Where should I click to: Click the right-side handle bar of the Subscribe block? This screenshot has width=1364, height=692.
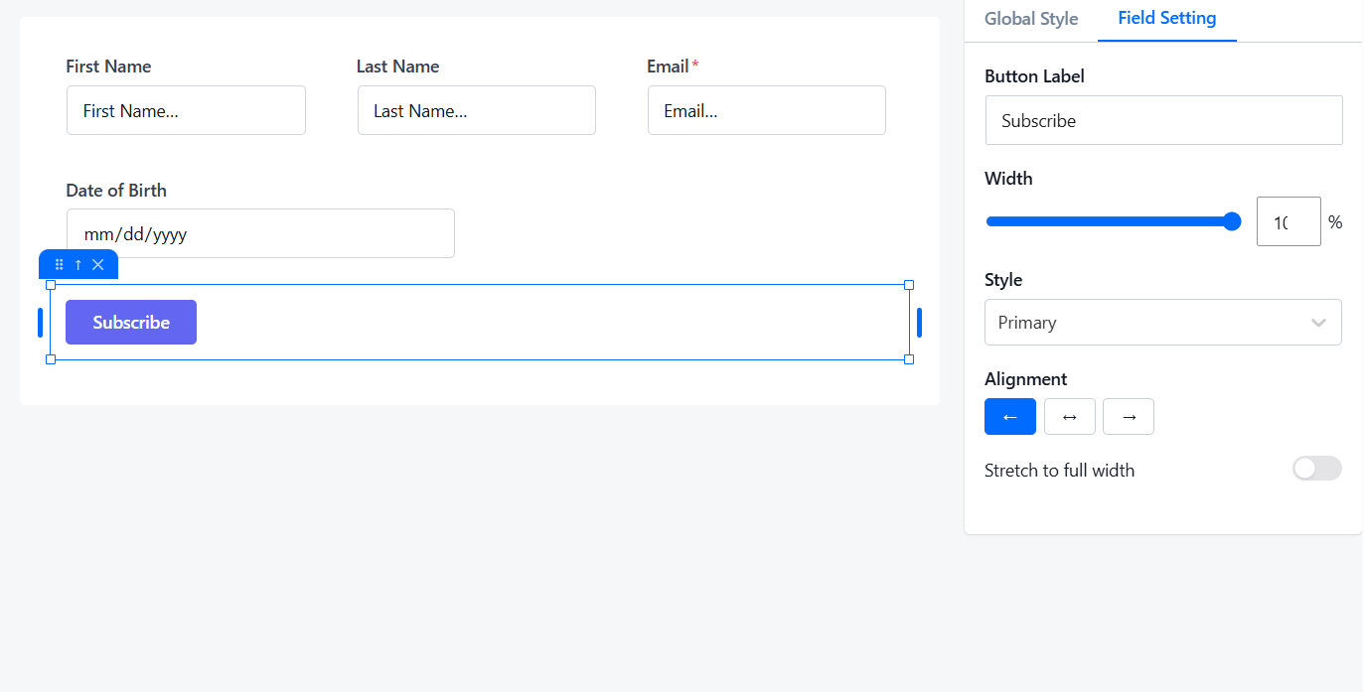[920, 323]
